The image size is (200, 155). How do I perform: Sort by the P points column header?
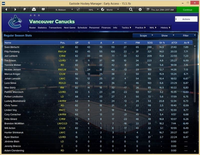(x=113, y=43)
